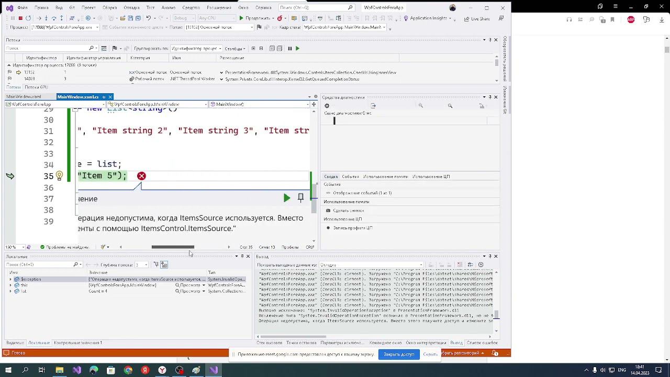Open the search depth dropdown in Locals
670x377 pixels.
(141, 265)
